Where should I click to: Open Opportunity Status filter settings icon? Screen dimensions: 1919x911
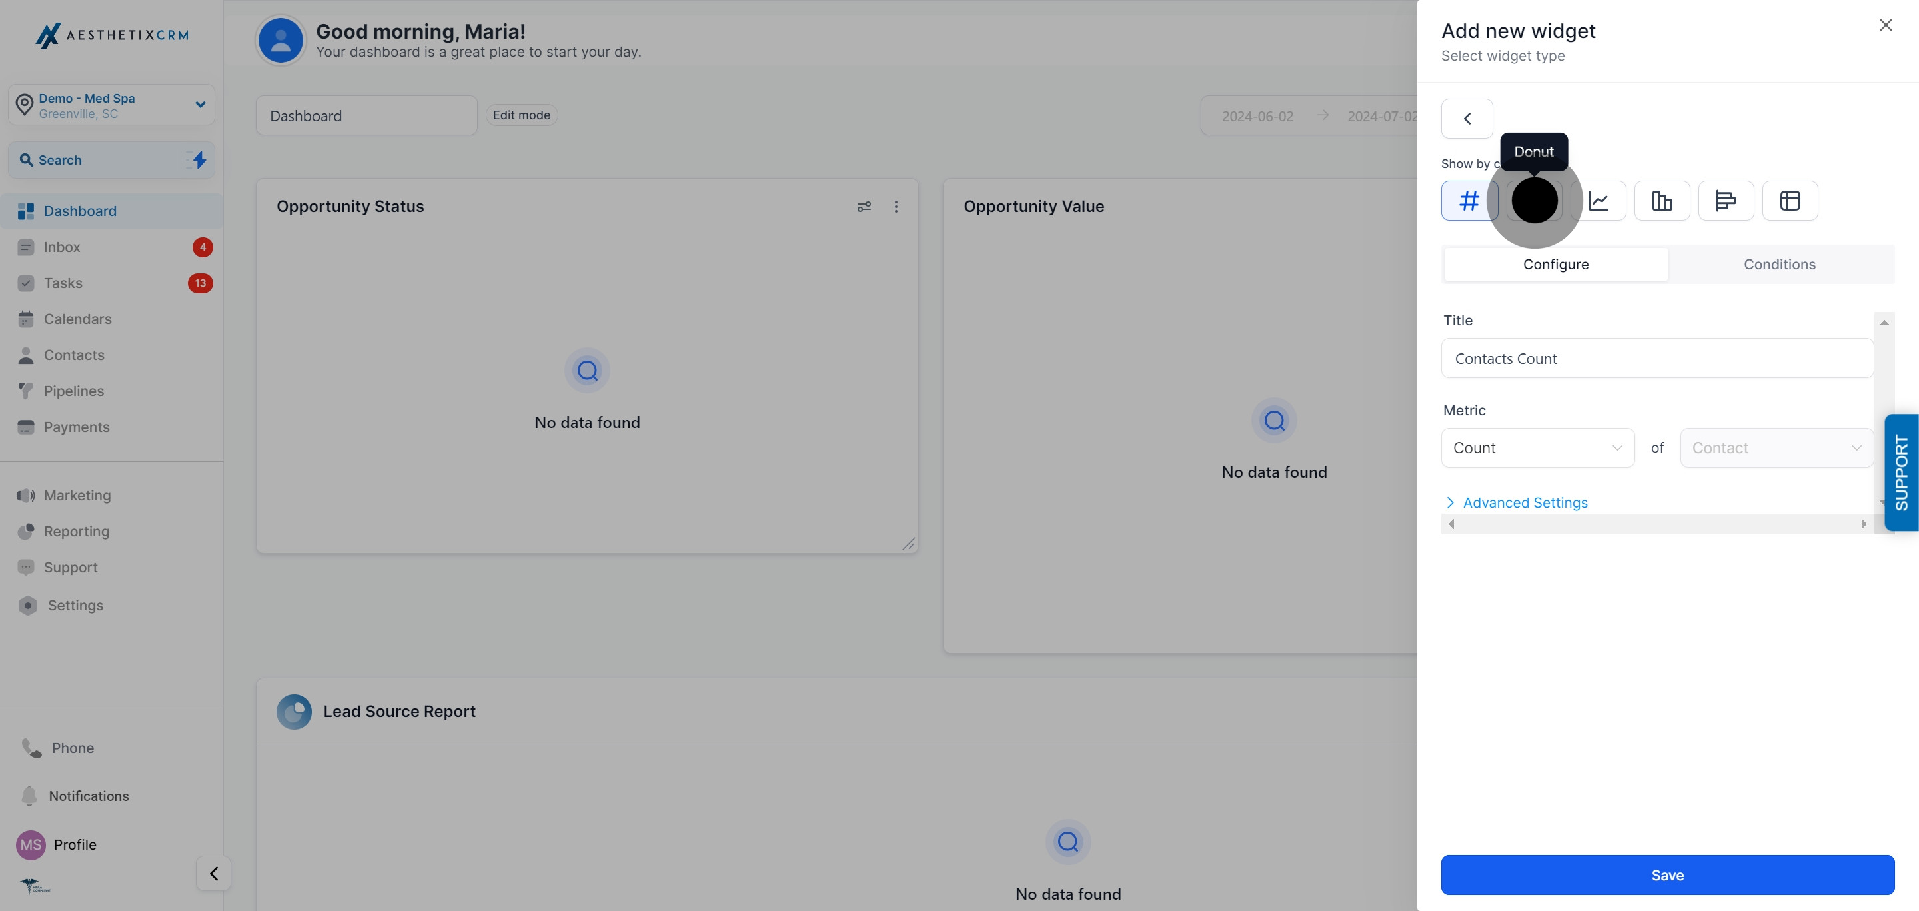coord(864,207)
